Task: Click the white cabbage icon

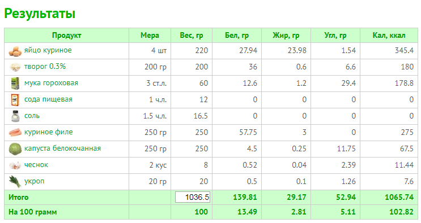Action: pos(15,149)
